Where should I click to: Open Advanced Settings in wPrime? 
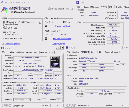13,44
